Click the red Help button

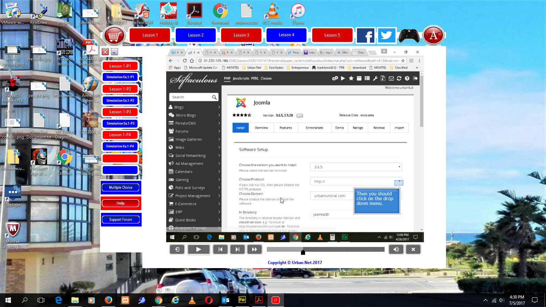click(120, 203)
